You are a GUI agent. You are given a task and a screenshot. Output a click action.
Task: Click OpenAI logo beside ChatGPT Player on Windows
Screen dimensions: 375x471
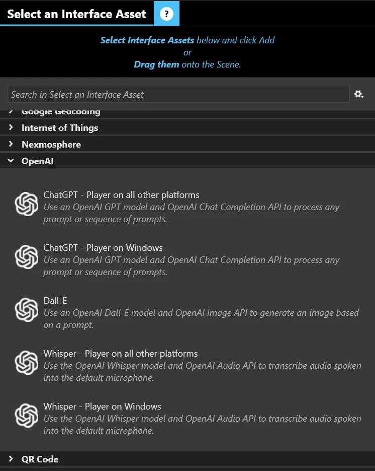coord(27,257)
